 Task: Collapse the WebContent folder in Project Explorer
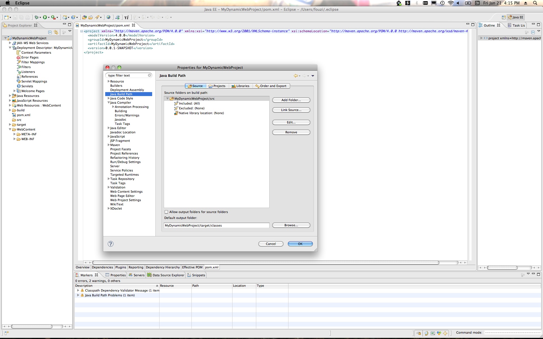pos(10,129)
